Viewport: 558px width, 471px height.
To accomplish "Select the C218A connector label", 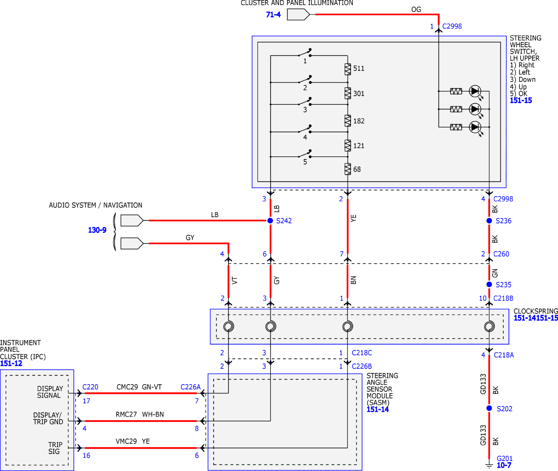I will click(x=504, y=355).
